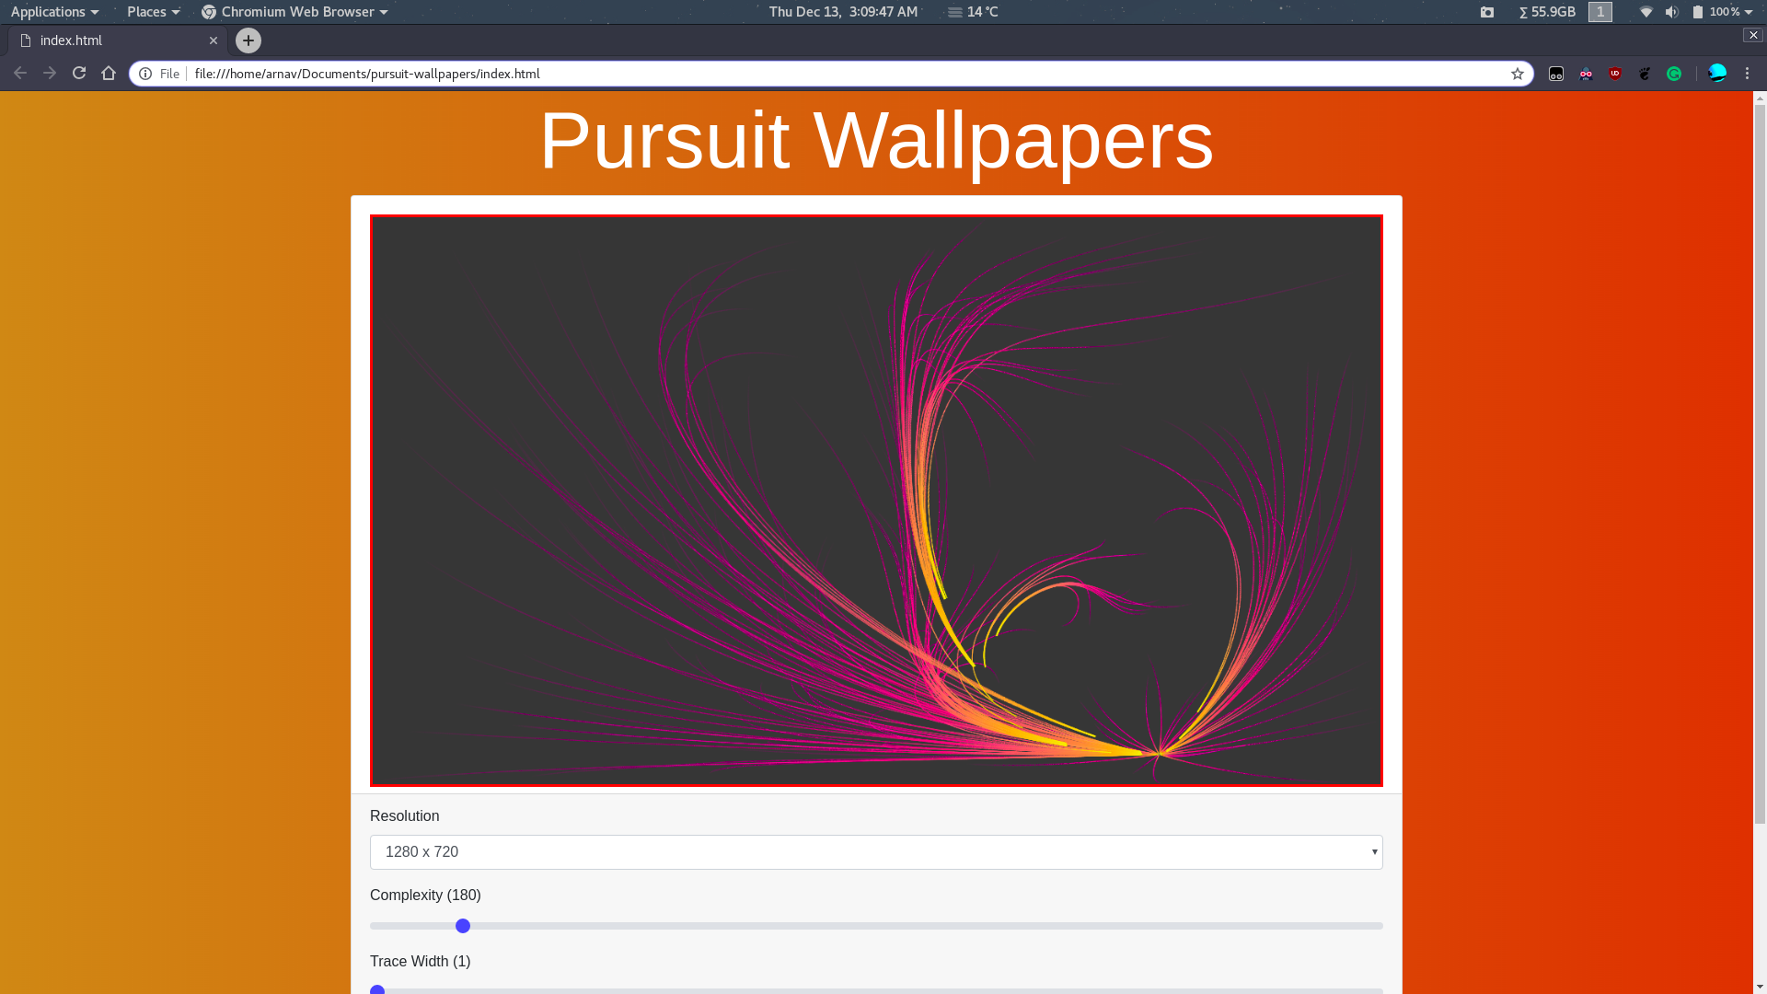Viewport: 1767px width, 994px height.
Task: Click the uBlock Origin extension icon
Action: (1615, 74)
